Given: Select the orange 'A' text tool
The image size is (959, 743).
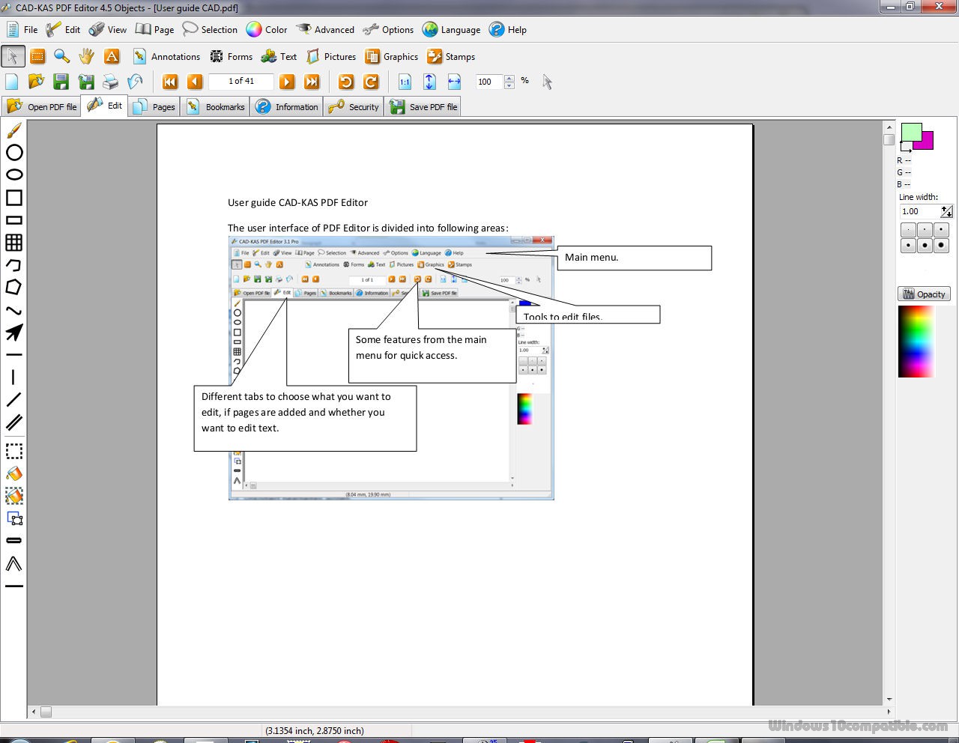Looking at the screenshot, I should point(112,56).
